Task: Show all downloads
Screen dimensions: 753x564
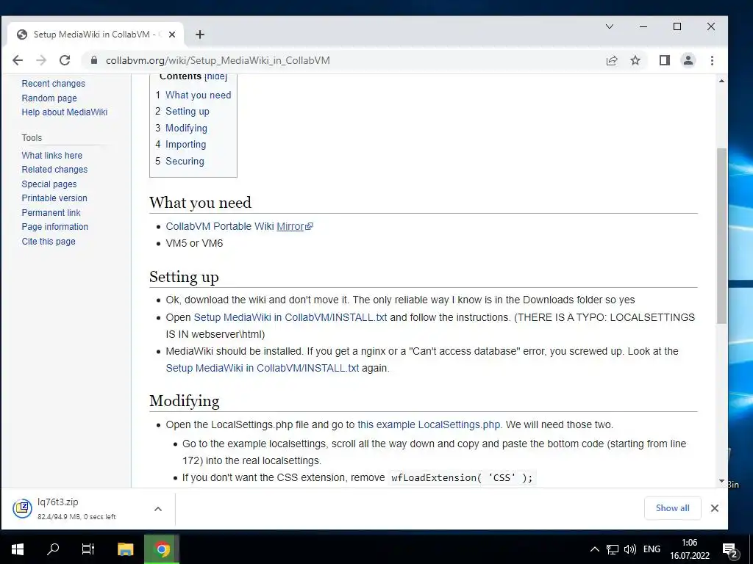Action: [x=672, y=508]
